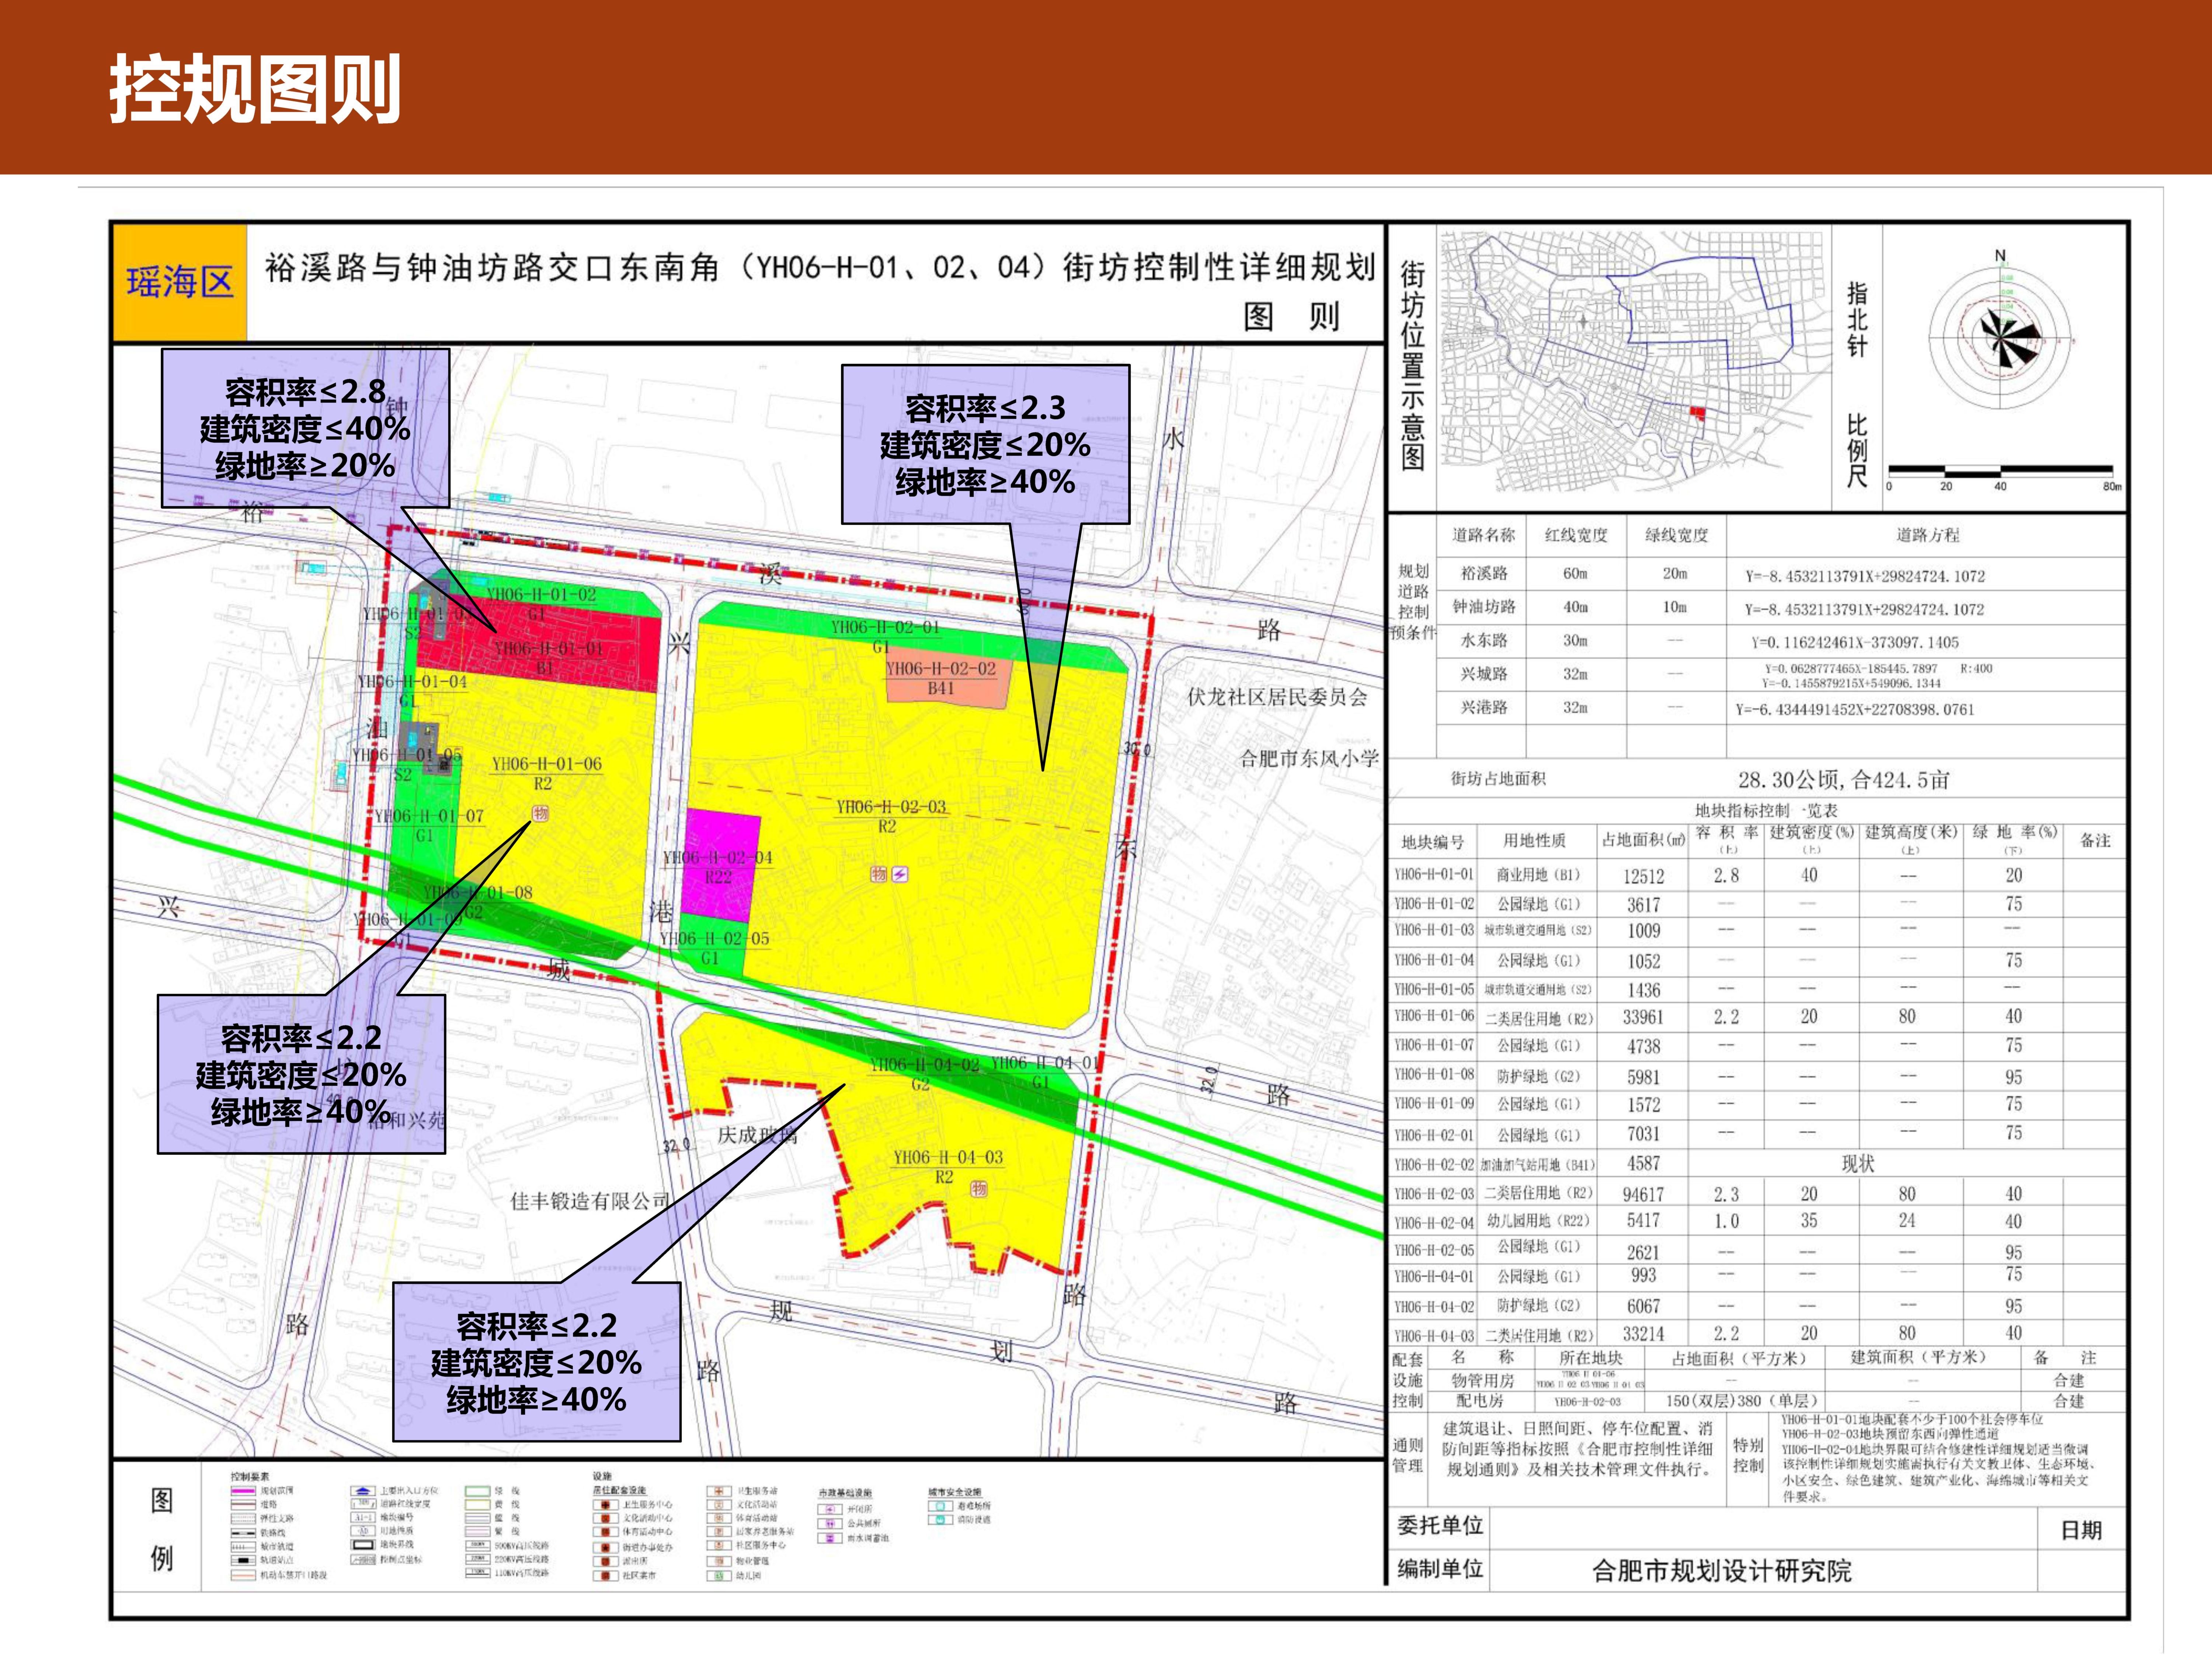Click the red block on the location map

coord(1697,412)
